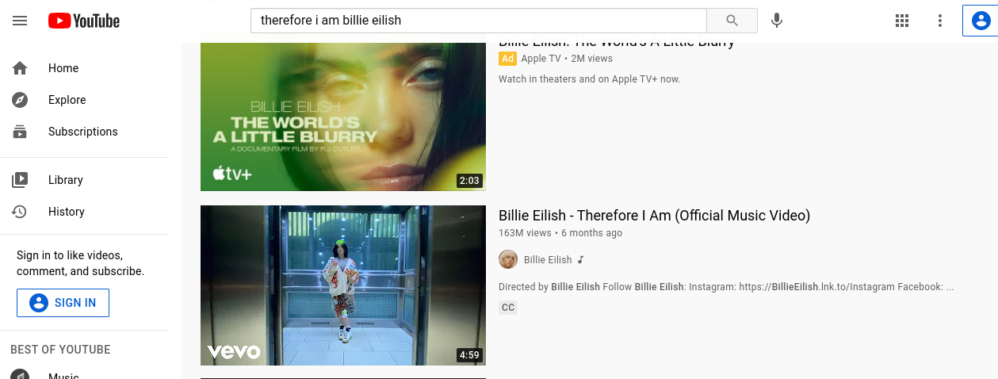Open the hamburger guide menu
The image size is (998, 379).
tap(20, 21)
